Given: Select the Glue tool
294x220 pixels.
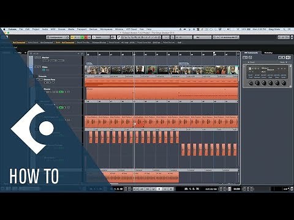Looking at the screenshot, I should tap(129, 37).
